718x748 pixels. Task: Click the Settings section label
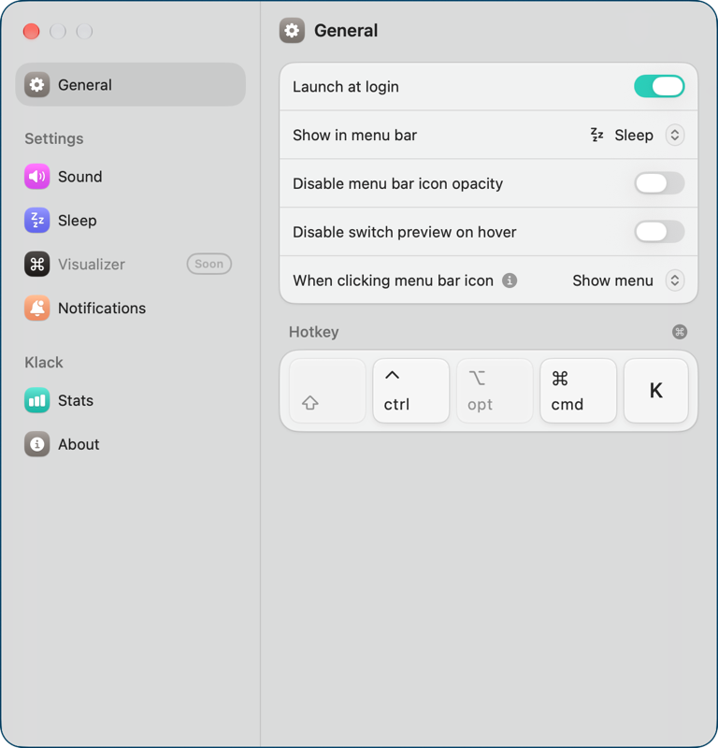click(54, 138)
